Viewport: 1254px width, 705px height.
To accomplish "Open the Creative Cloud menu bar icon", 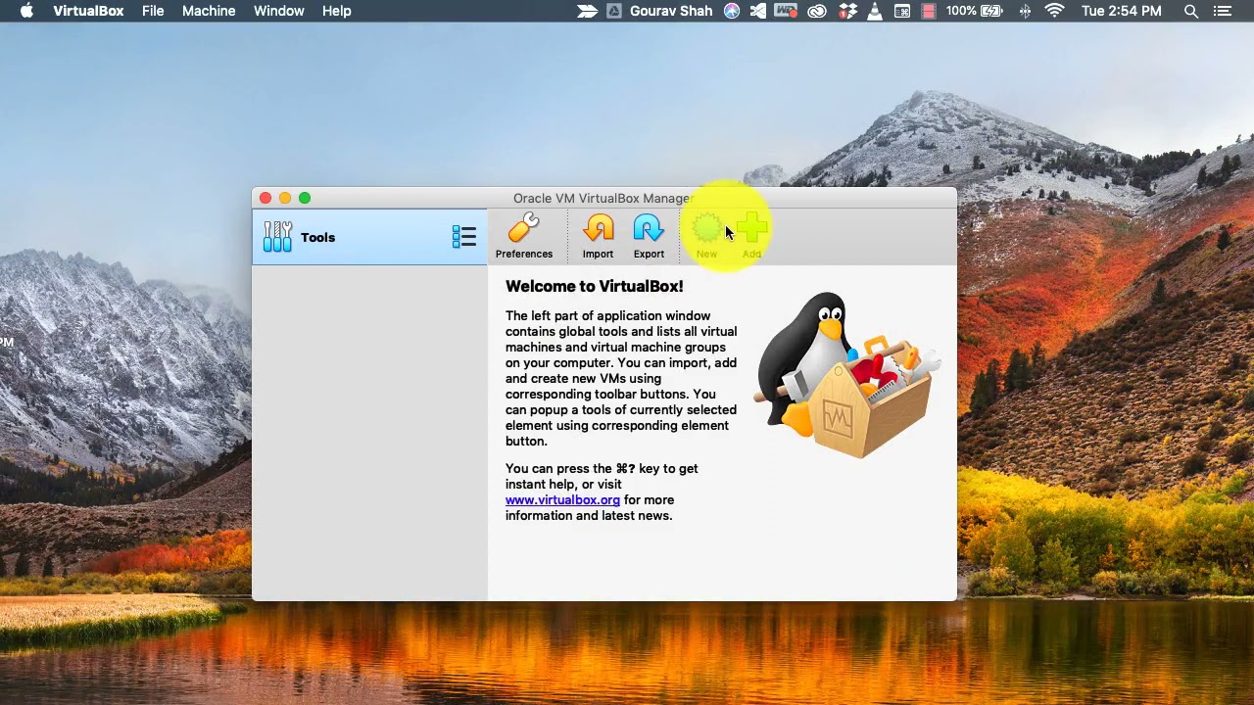I will click(816, 11).
